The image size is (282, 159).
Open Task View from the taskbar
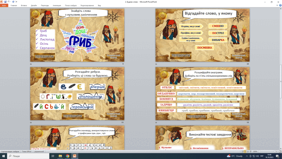(53, 156)
